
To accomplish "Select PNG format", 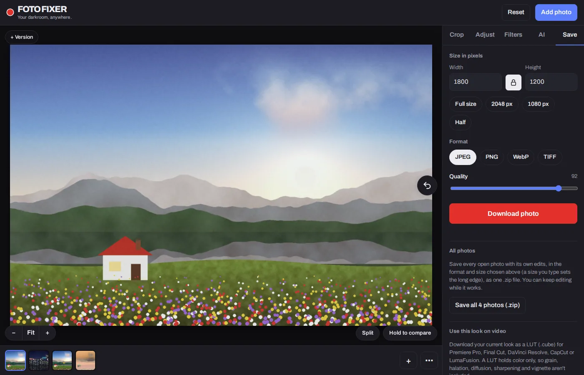I will (x=492, y=157).
